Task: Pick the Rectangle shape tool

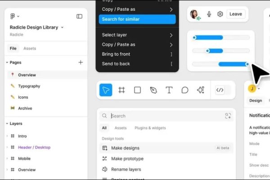Action: [137, 90]
